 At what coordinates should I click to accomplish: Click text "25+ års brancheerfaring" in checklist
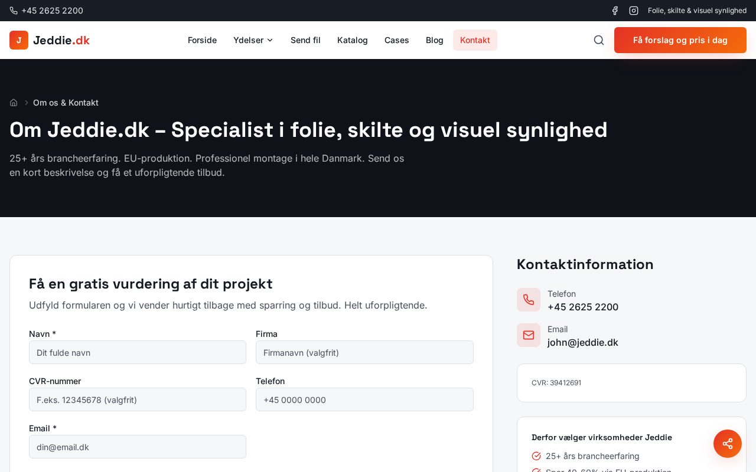click(x=592, y=456)
